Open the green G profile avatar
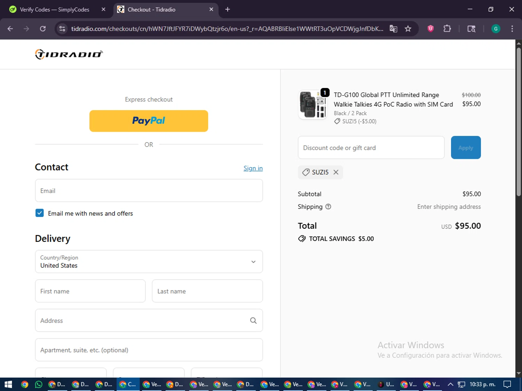Viewport: 522px width, 391px height. [x=496, y=29]
